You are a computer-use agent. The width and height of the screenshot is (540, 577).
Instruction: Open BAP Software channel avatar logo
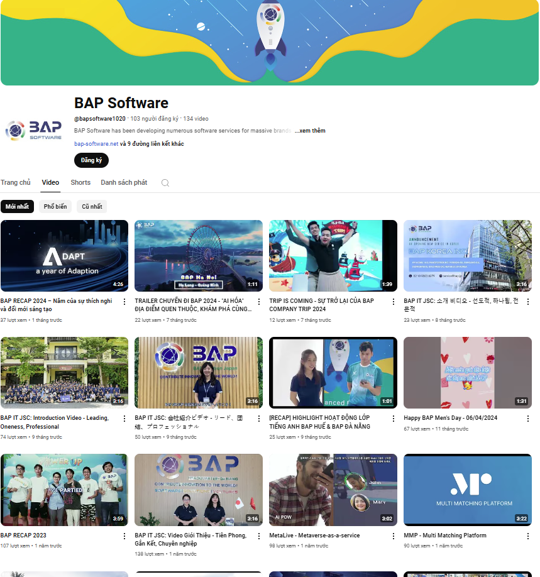34,131
